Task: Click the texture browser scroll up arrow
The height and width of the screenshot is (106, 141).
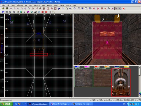Action: tap(140, 67)
